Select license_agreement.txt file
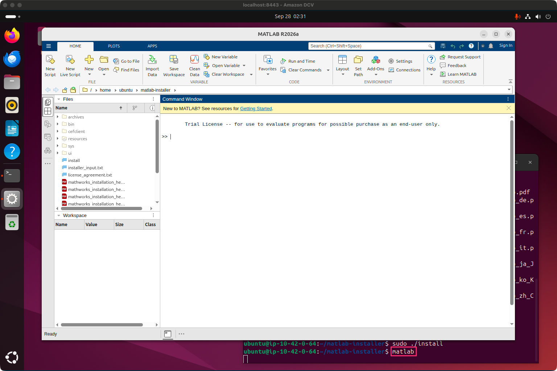The width and height of the screenshot is (557, 371). point(90,175)
